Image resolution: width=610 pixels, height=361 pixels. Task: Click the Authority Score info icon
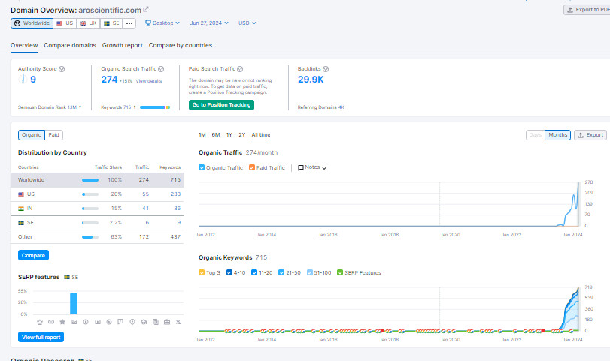coord(62,69)
